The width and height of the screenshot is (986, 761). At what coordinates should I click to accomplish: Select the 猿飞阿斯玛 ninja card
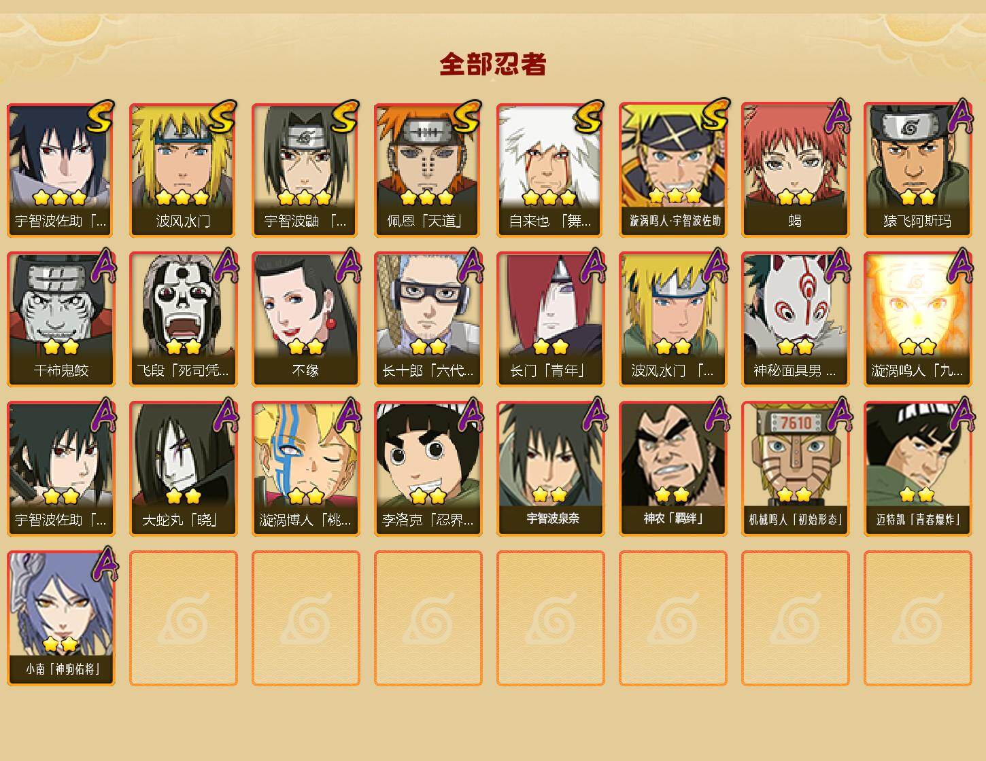tap(918, 170)
